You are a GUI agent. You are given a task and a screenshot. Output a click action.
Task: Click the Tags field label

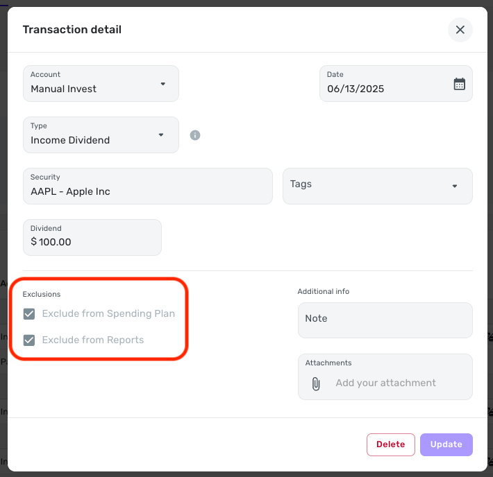pos(301,184)
